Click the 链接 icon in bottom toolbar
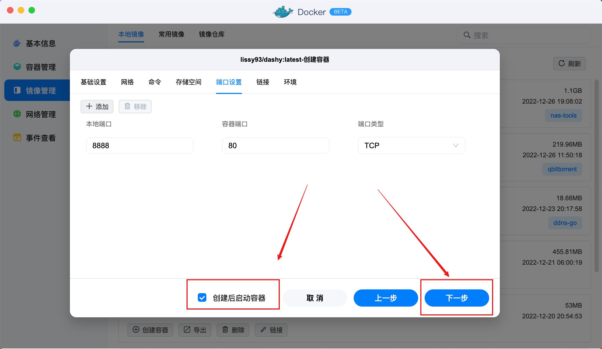602x349 pixels. click(x=263, y=330)
